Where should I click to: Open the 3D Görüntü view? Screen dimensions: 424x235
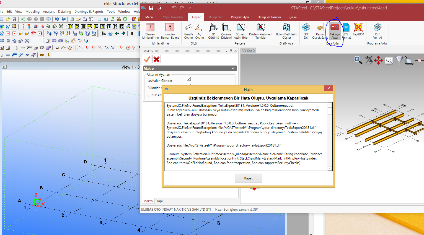(213, 28)
